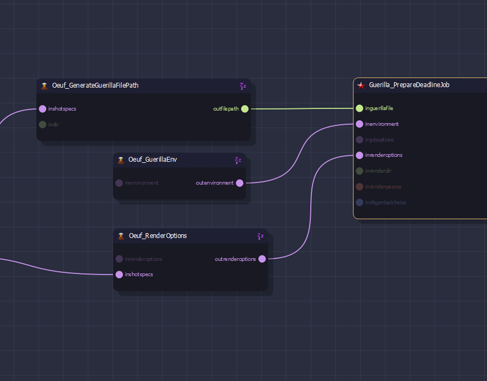
Task: Click the inrenderpasses label text
Action: coord(383,187)
